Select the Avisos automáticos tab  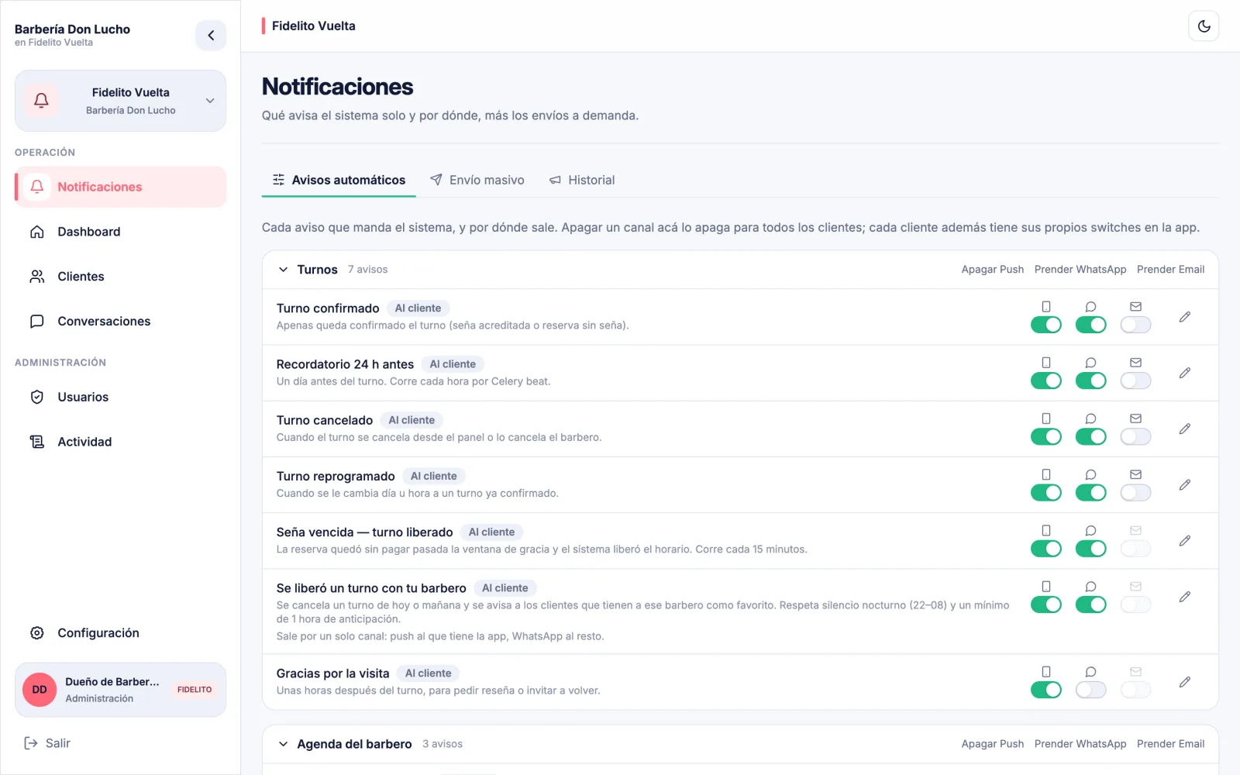[x=339, y=180]
